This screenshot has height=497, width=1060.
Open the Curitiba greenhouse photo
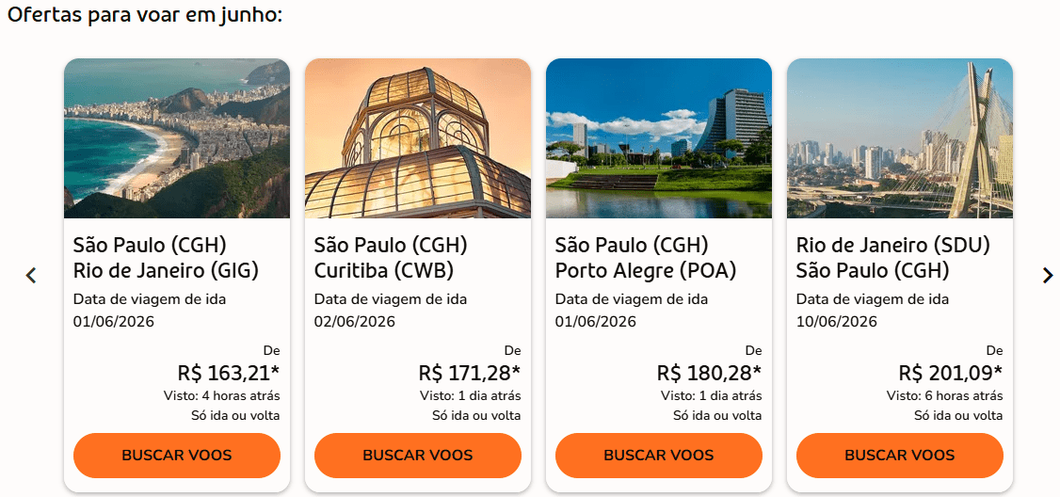pos(418,138)
